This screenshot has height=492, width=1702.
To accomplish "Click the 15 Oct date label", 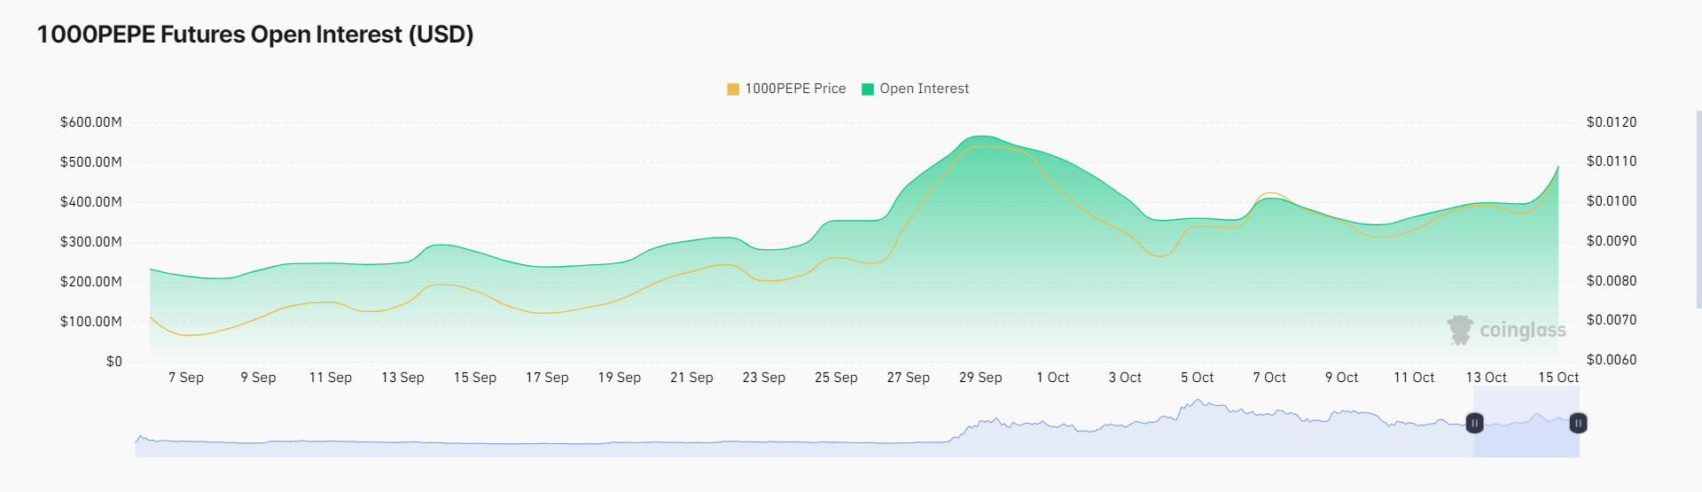I will 1558,378.
